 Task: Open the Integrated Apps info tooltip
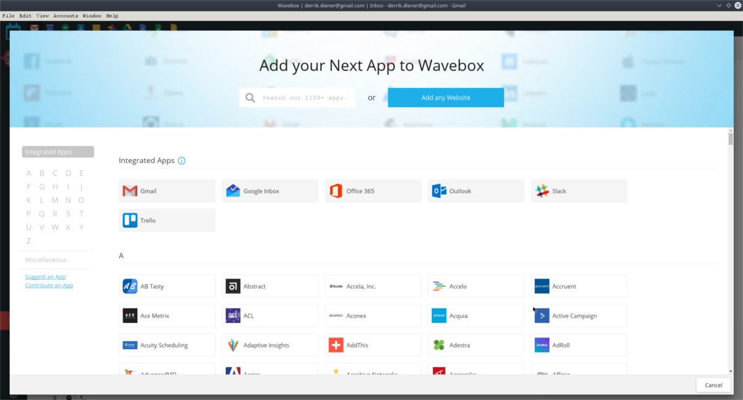coord(181,160)
